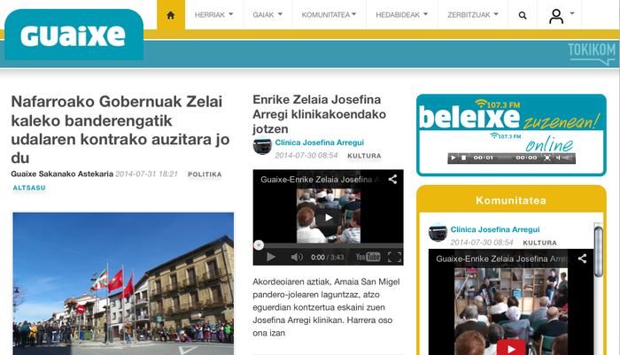
Task: Open the Guaixe Sakanako Astekaria author link
Action: tap(62, 174)
